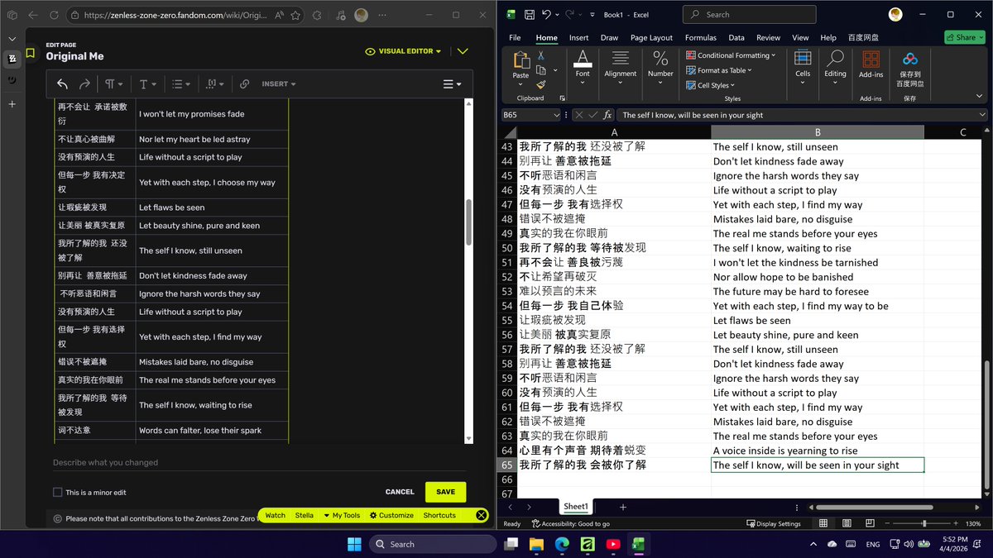Open the cite reference dropdown in editor
This screenshot has height=558, width=993.
pyautogui.click(x=214, y=84)
